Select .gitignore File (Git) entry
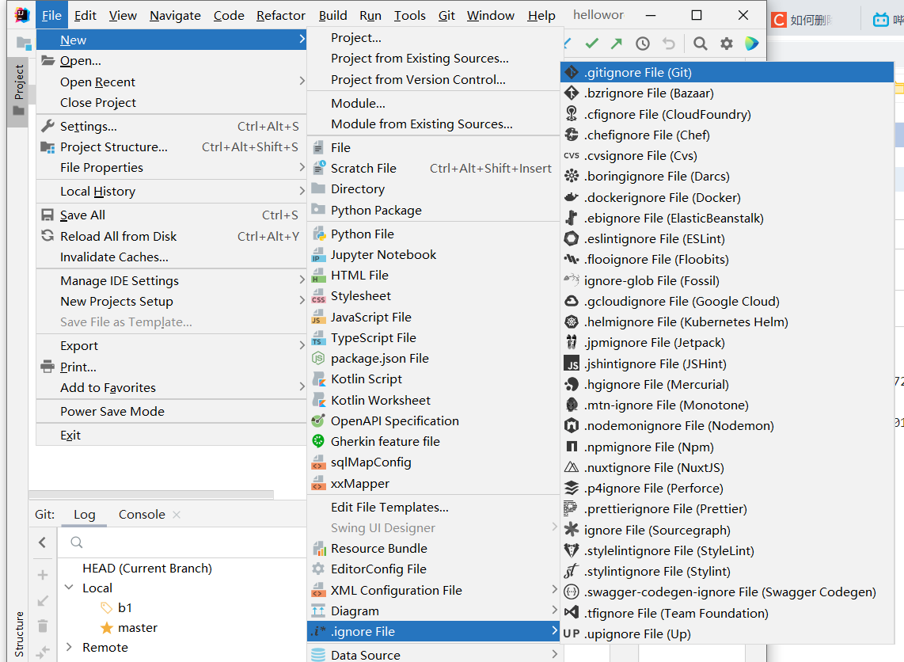This screenshot has width=904, height=662. [x=727, y=73]
